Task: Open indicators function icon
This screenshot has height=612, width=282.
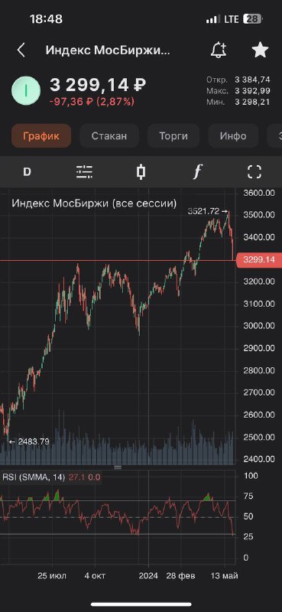Action: (198, 171)
